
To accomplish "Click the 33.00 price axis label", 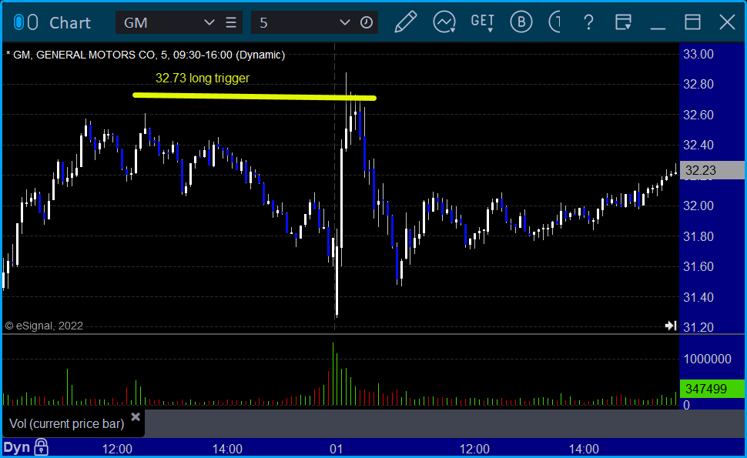I will pos(698,55).
